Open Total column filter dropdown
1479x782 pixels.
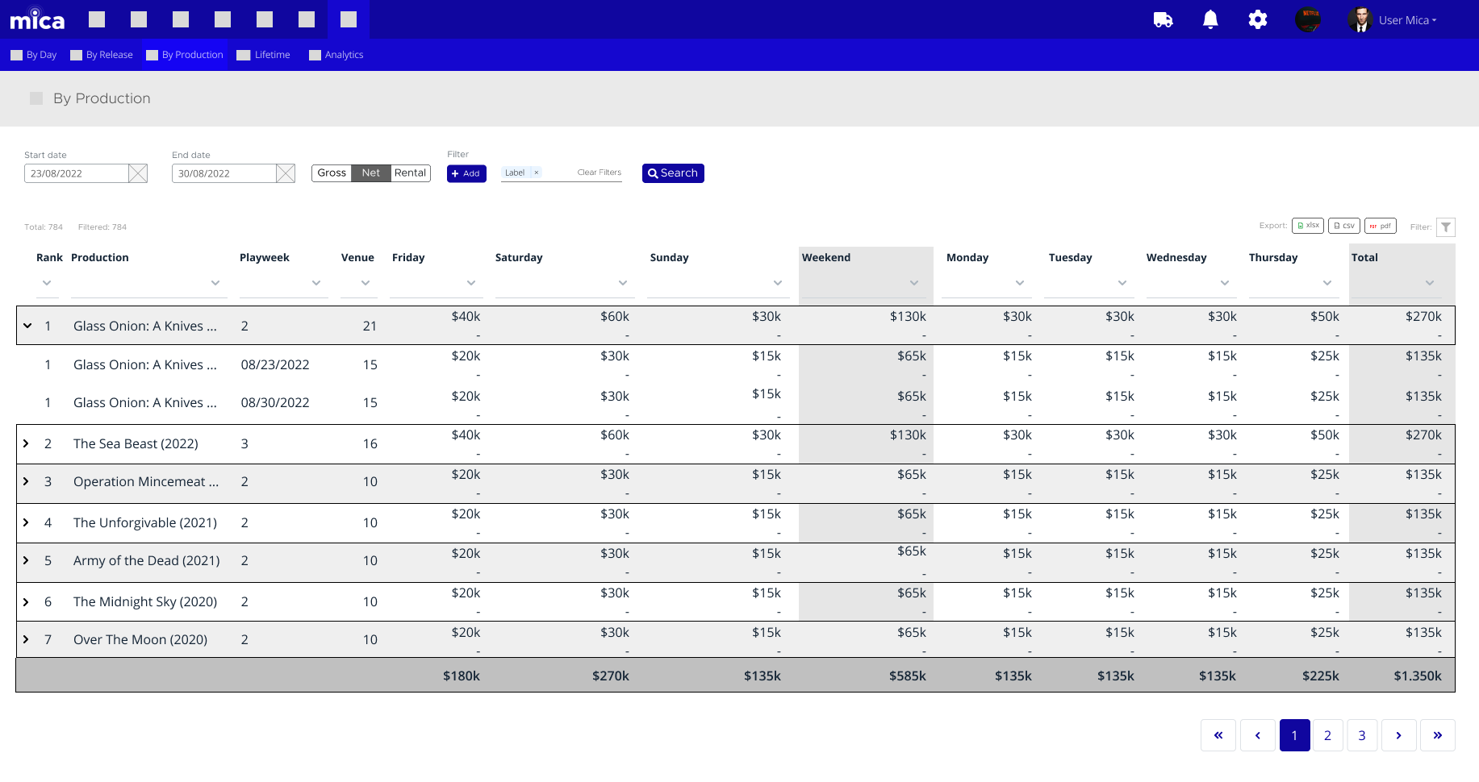[1430, 283]
